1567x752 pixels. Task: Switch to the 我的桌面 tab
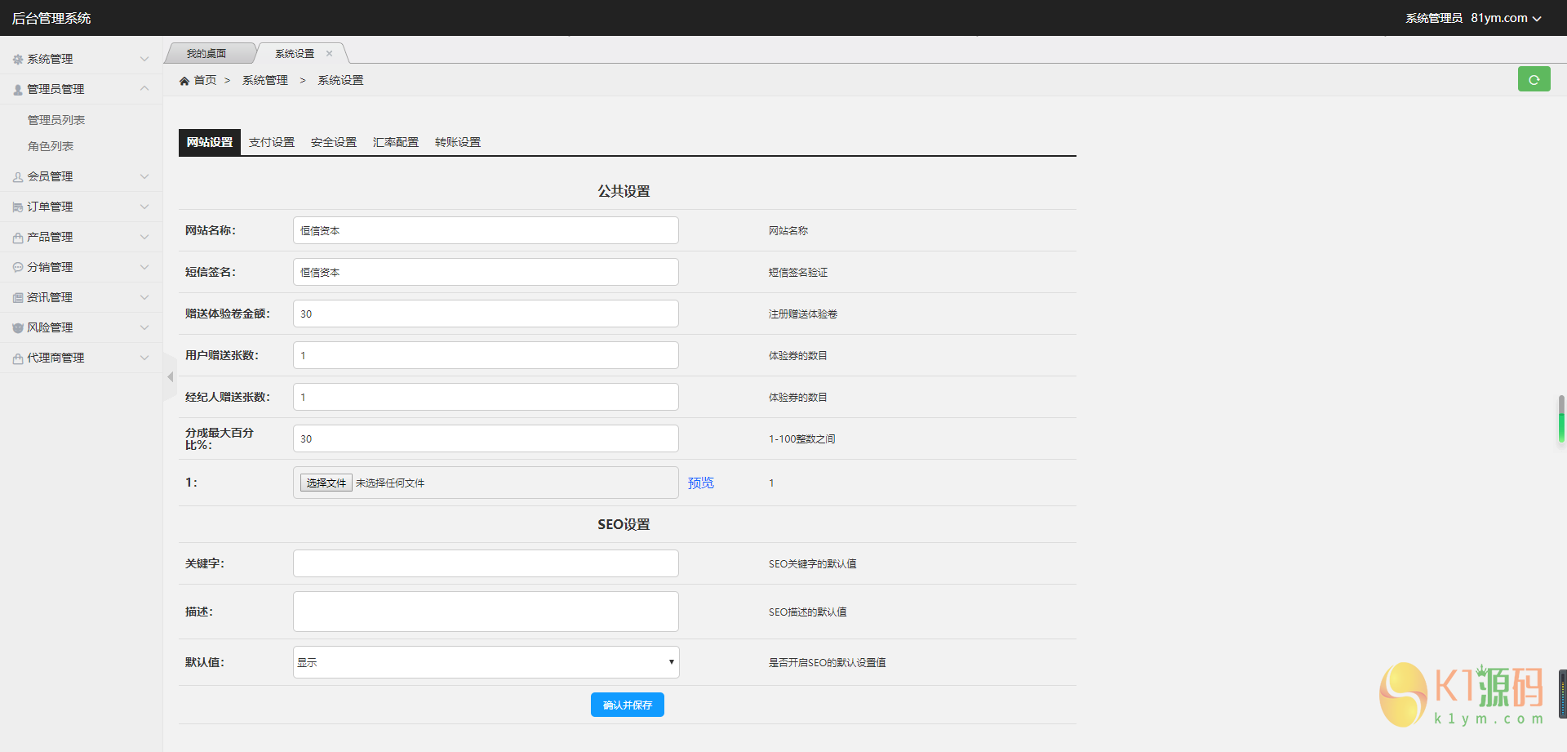tap(206, 54)
